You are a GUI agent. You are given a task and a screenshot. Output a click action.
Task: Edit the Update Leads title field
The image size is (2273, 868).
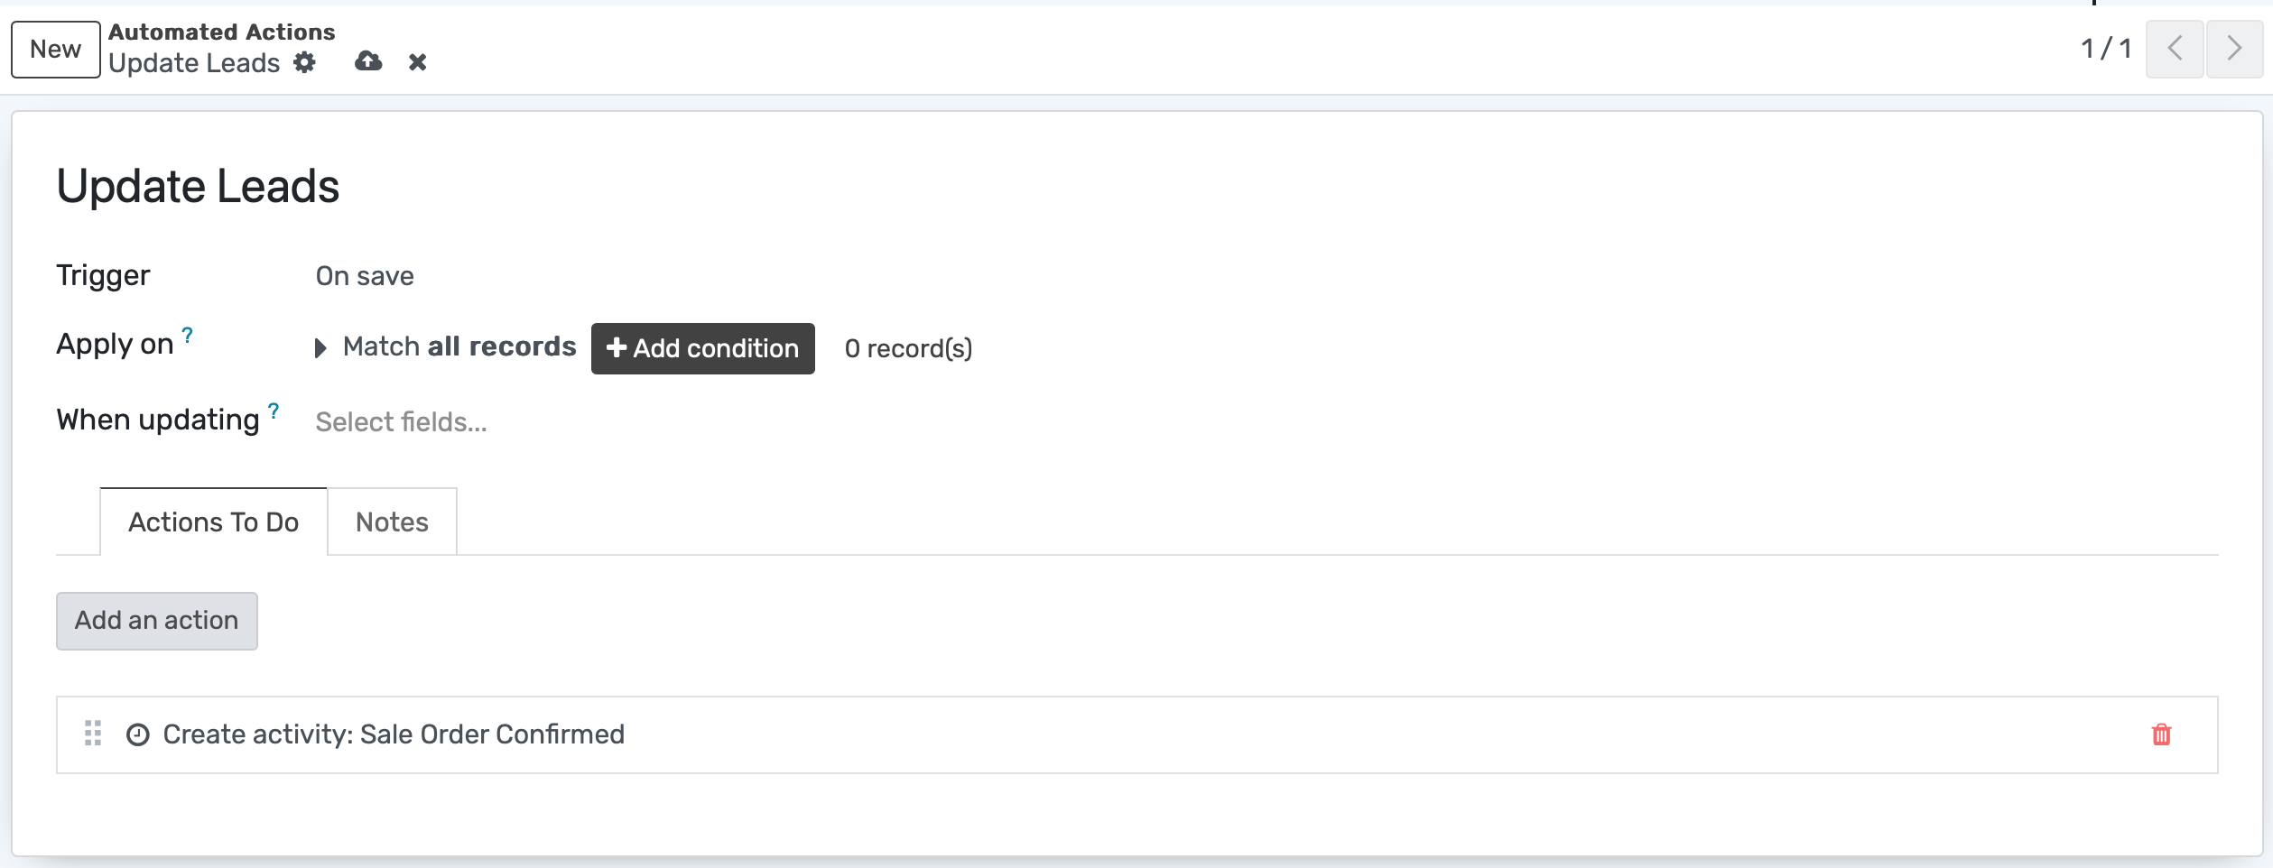click(198, 187)
